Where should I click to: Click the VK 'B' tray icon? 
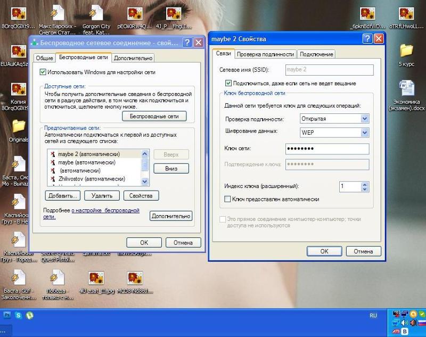(x=405, y=331)
